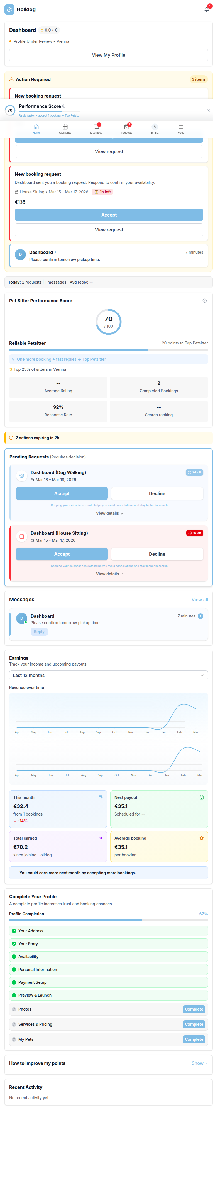Expand How to improve my points
This screenshot has width=213, height=1188.
click(199, 1063)
